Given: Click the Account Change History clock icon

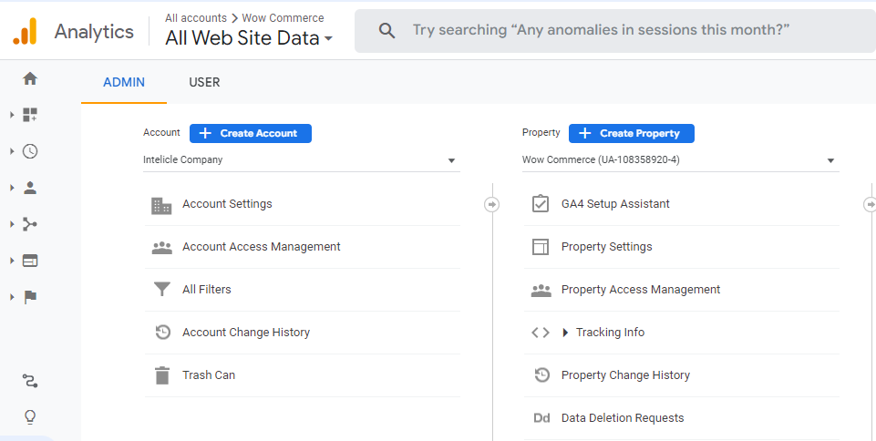Looking at the screenshot, I should click(x=162, y=333).
